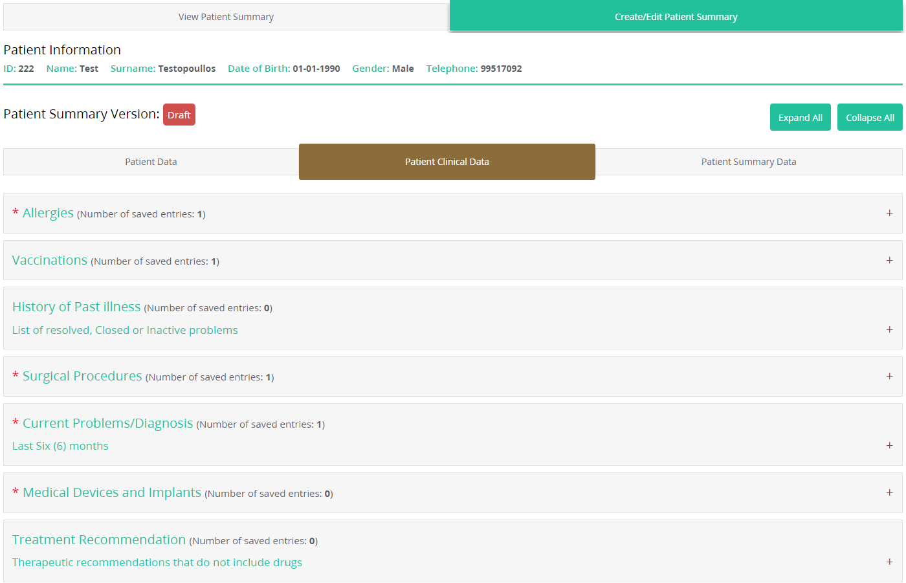Select Create/Edit Patient Summary tab

pos(676,17)
